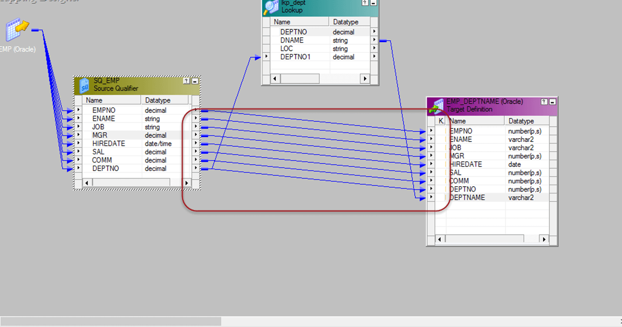The image size is (622, 327).
Task: Select the HIREDATE row in SQ_EMP
Action: [108, 144]
